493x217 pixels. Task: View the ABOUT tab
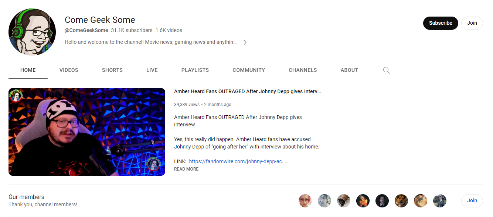(x=349, y=70)
